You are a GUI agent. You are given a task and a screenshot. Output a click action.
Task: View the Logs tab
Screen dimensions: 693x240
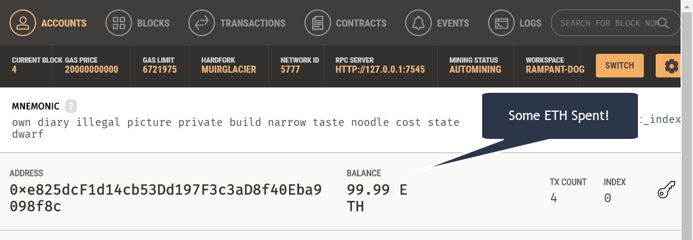[530, 23]
